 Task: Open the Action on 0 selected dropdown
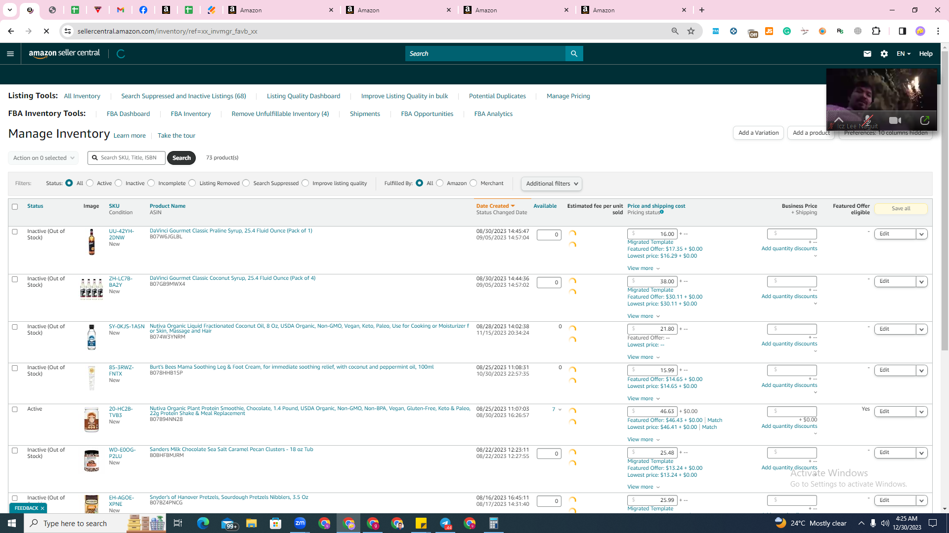(43, 158)
